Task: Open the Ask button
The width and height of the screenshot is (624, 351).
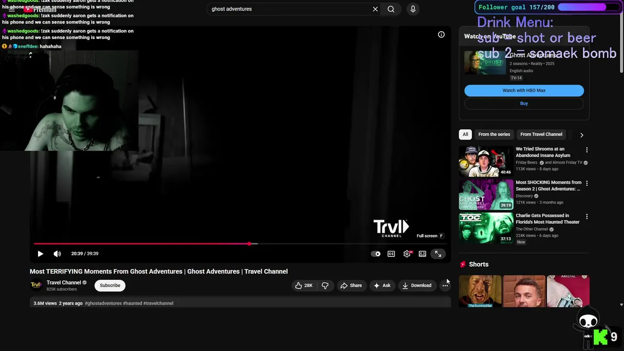Action: click(x=382, y=286)
